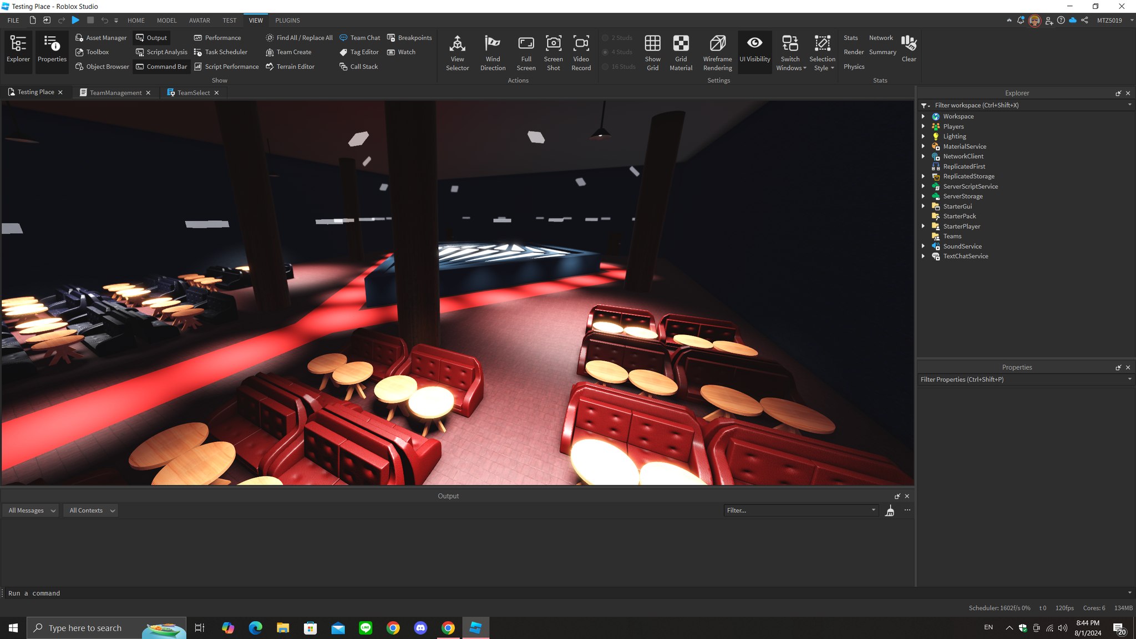The width and height of the screenshot is (1136, 639).
Task: Expand the StarterGui node
Action: tap(923, 206)
